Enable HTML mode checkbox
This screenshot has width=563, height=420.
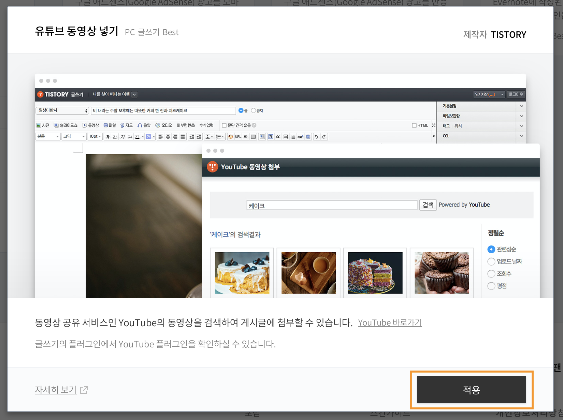pos(414,125)
